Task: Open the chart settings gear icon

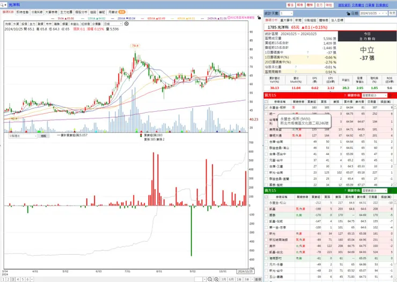Action: (x=126, y=24)
